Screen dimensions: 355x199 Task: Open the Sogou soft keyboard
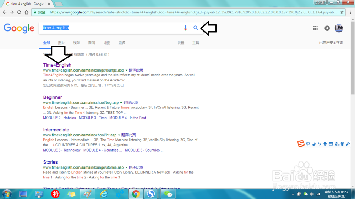coord(331,144)
